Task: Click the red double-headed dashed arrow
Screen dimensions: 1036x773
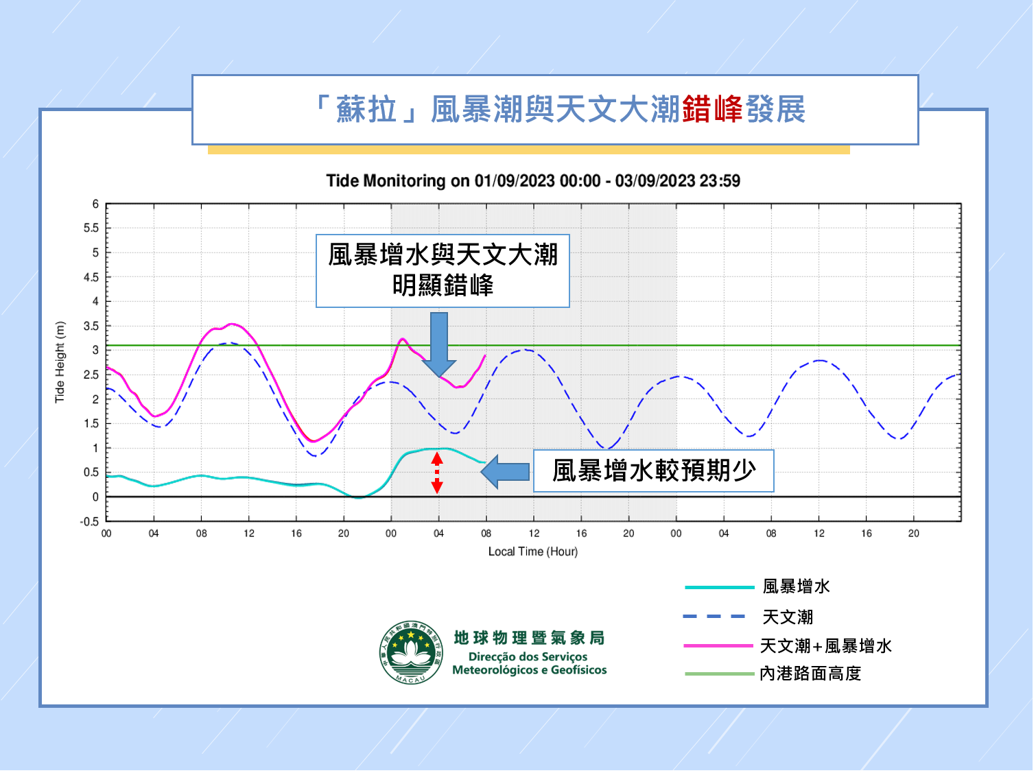Action: pos(437,473)
